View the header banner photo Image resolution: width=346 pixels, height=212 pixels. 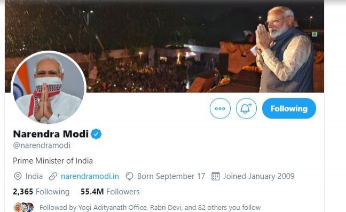[x=164, y=46]
